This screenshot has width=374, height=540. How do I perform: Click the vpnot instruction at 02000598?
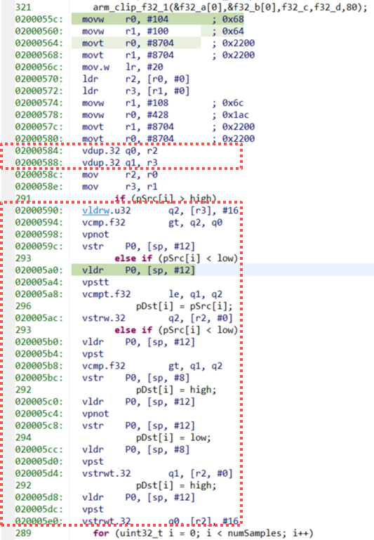pos(95,234)
